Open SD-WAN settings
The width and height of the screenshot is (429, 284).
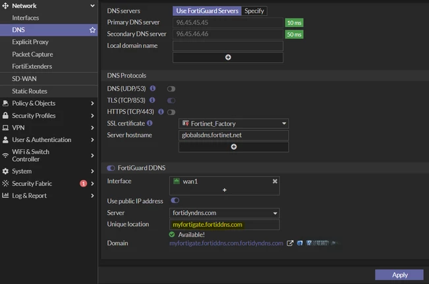(x=49, y=79)
